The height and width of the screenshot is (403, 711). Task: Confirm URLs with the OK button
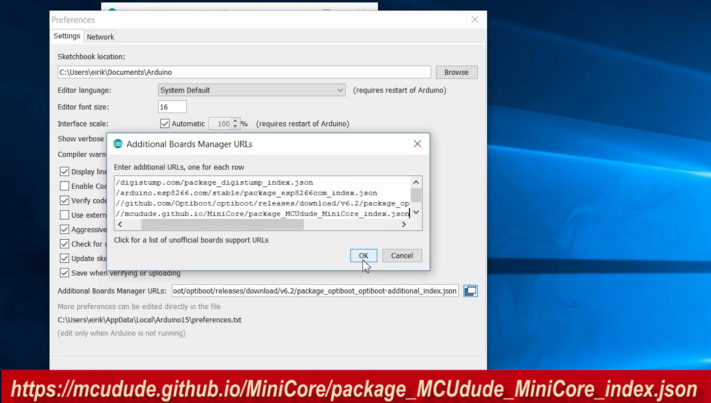point(363,255)
